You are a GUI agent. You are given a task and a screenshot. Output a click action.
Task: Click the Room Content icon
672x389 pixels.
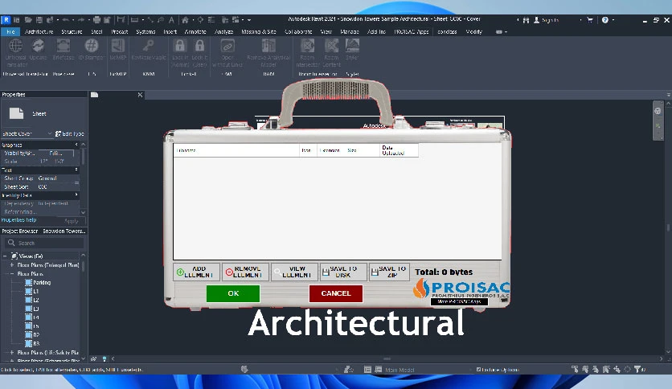331,46
